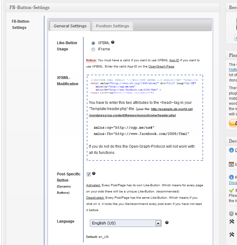Select the iFrame radio button
The height and width of the screenshot is (245, 237).
point(93,49)
